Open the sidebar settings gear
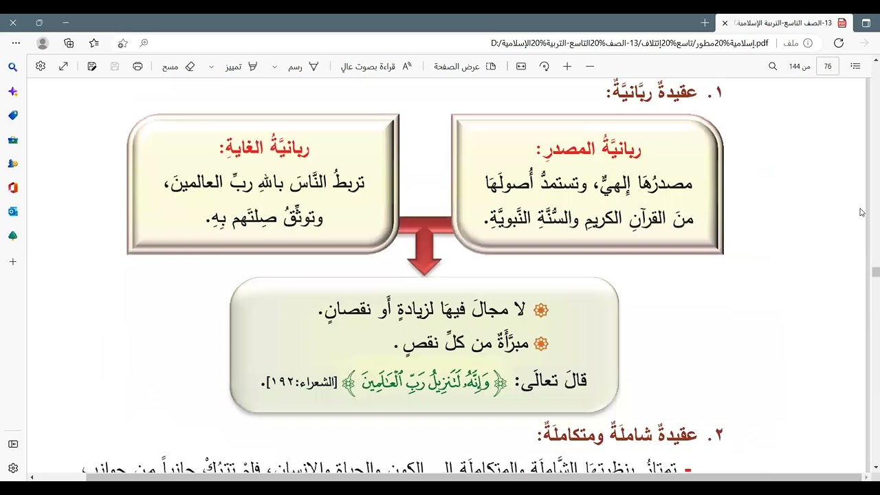Image resolution: width=880 pixels, height=495 pixels. [13, 468]
